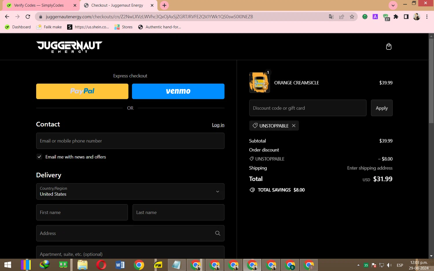434x271 pixels.
Task: Open the Opera browser from taskbar
Action: 101,265
